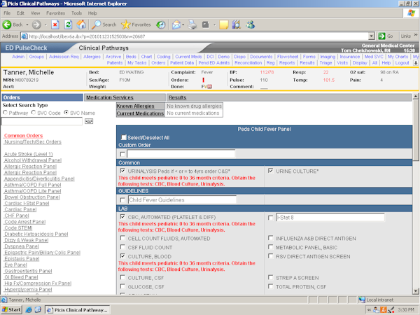This screenshot has height=315, width=420.
Task: Open the Common Orders link
Action: (x=23, y=136)
